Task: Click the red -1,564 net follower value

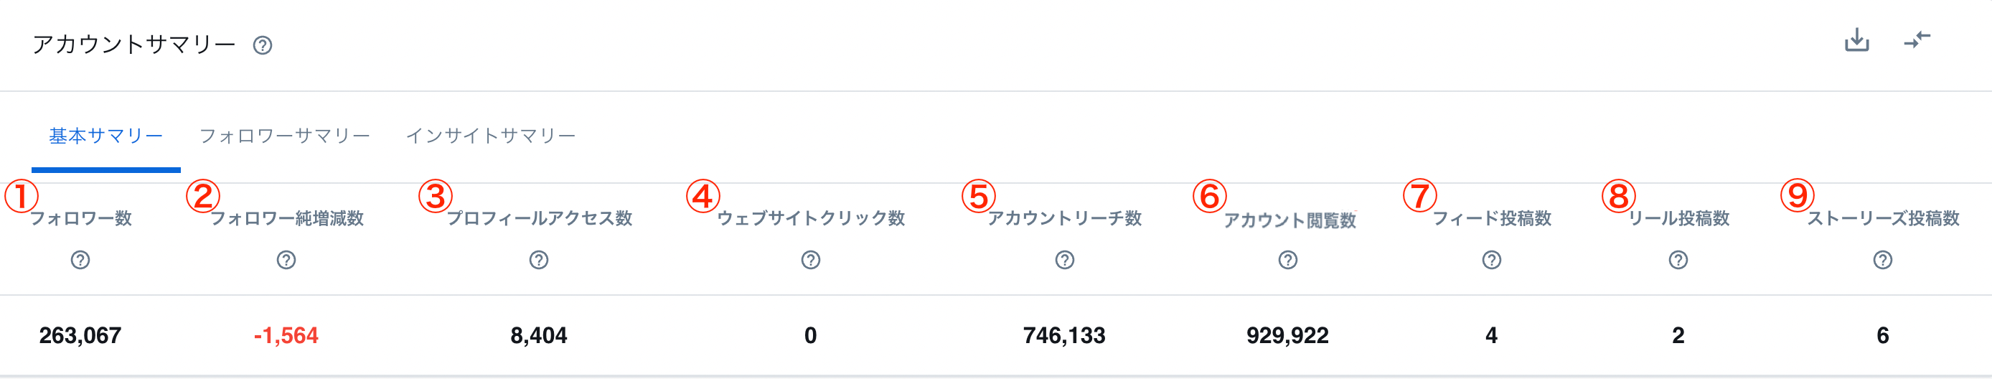Action: [286, 336]
